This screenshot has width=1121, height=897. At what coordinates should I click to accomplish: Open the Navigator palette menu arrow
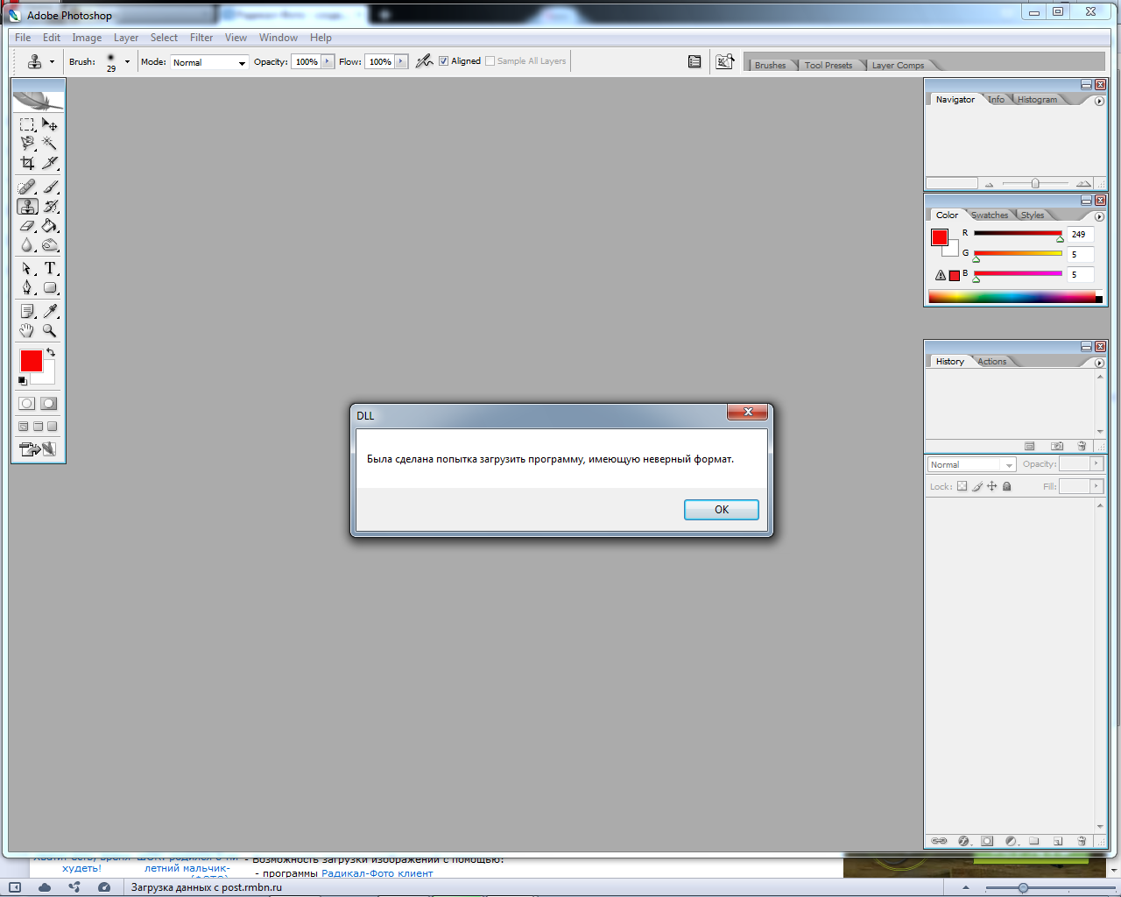pos(1099,102)
